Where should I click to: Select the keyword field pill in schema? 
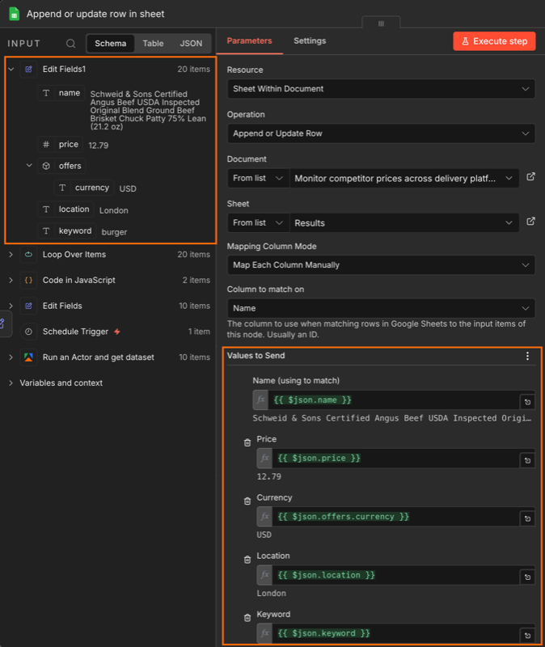click(x=67, y=230)
